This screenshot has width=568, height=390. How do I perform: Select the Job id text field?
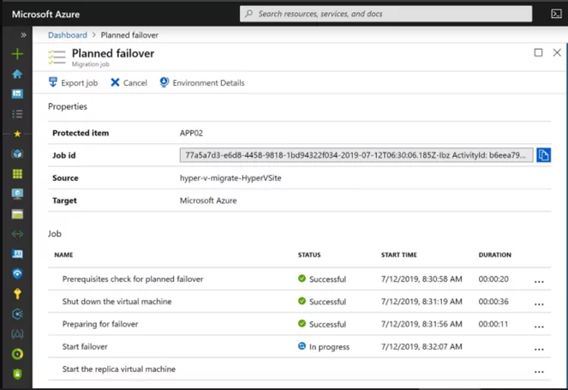[356, 155]
